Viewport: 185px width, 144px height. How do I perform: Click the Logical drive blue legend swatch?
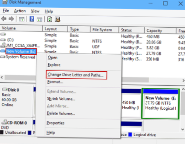130,134
